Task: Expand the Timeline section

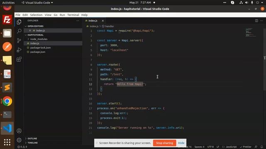Action: coord(32,143)
